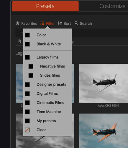Choose Designer presets menu entry

51,84
